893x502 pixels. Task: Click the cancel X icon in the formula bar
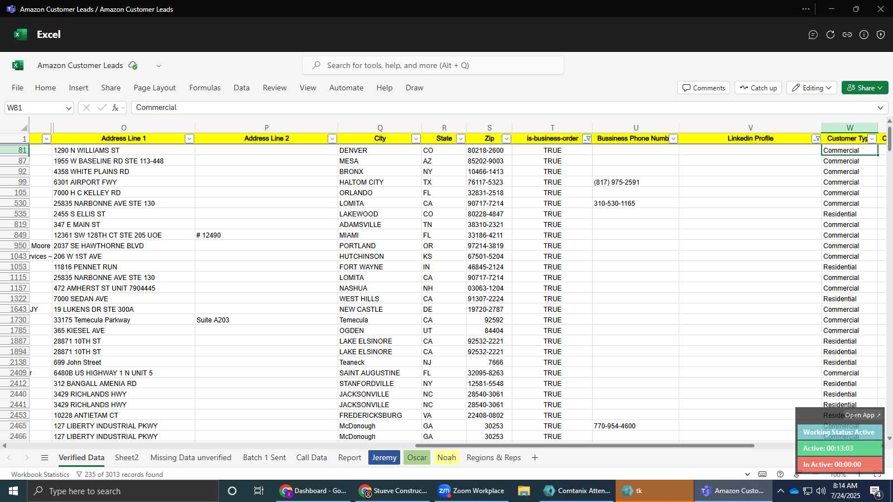[86, 108]
